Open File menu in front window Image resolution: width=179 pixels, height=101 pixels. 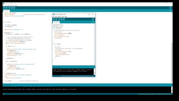53,17
